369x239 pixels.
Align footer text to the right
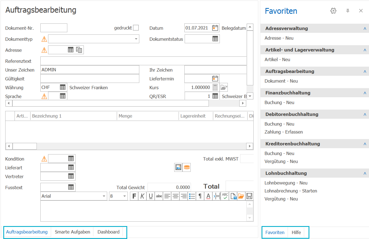point(184,196)
